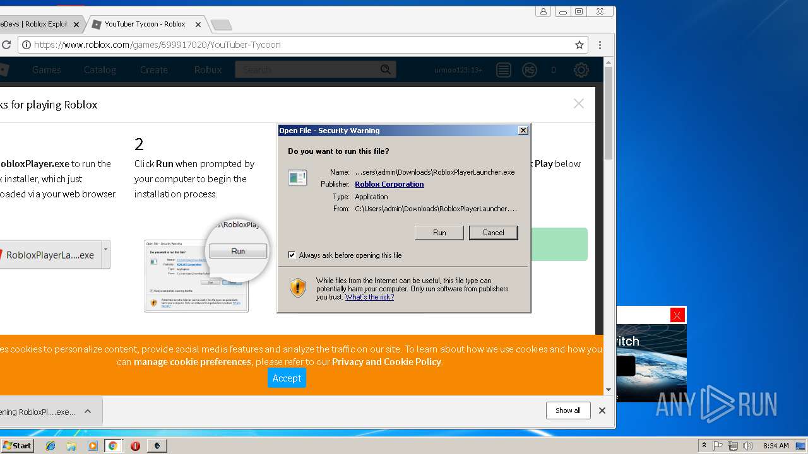The height and width of the screenshot is (454, 808).
Task: Open the manage cookie preferences link
Action: tap(193, 362)
